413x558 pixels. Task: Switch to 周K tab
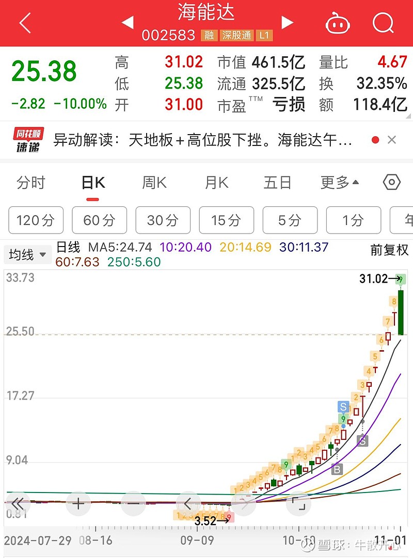(x=154, y=183)
